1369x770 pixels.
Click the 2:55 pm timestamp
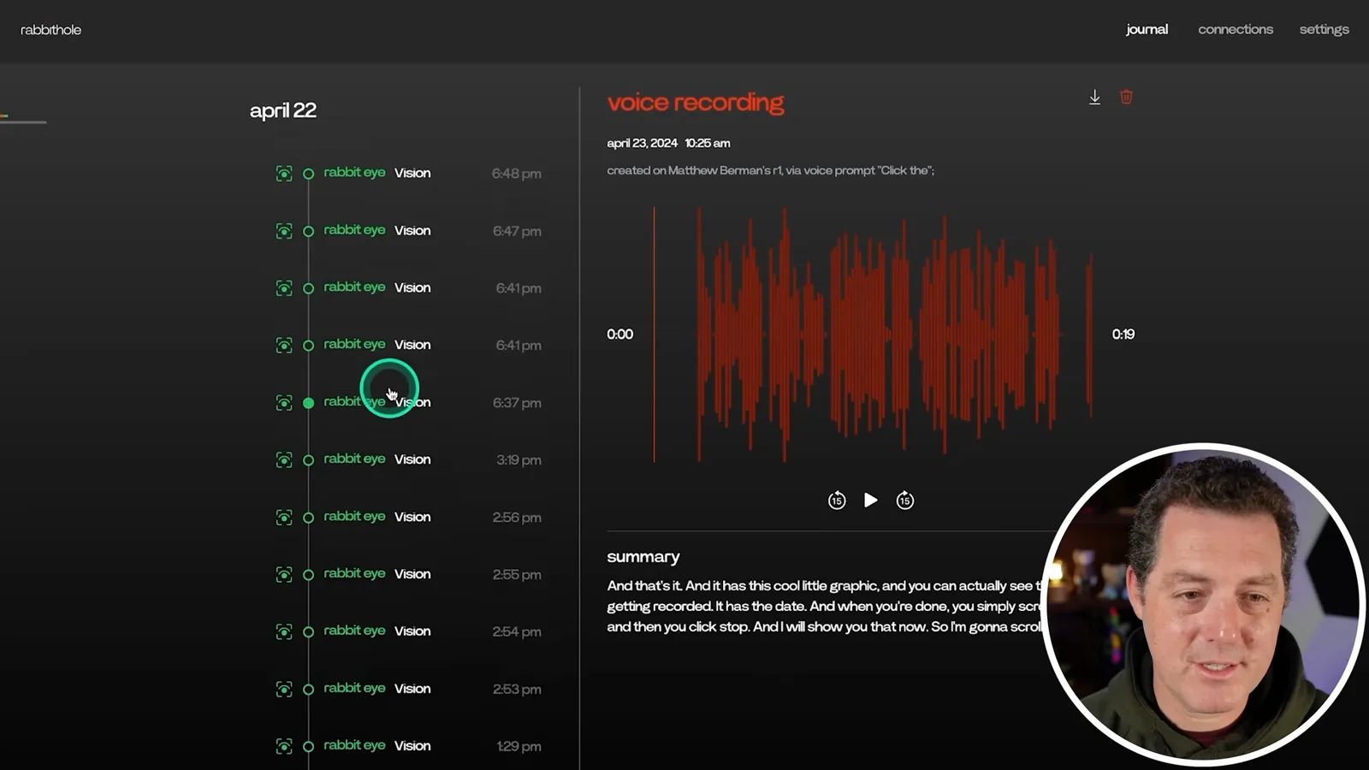coord(516,575)
